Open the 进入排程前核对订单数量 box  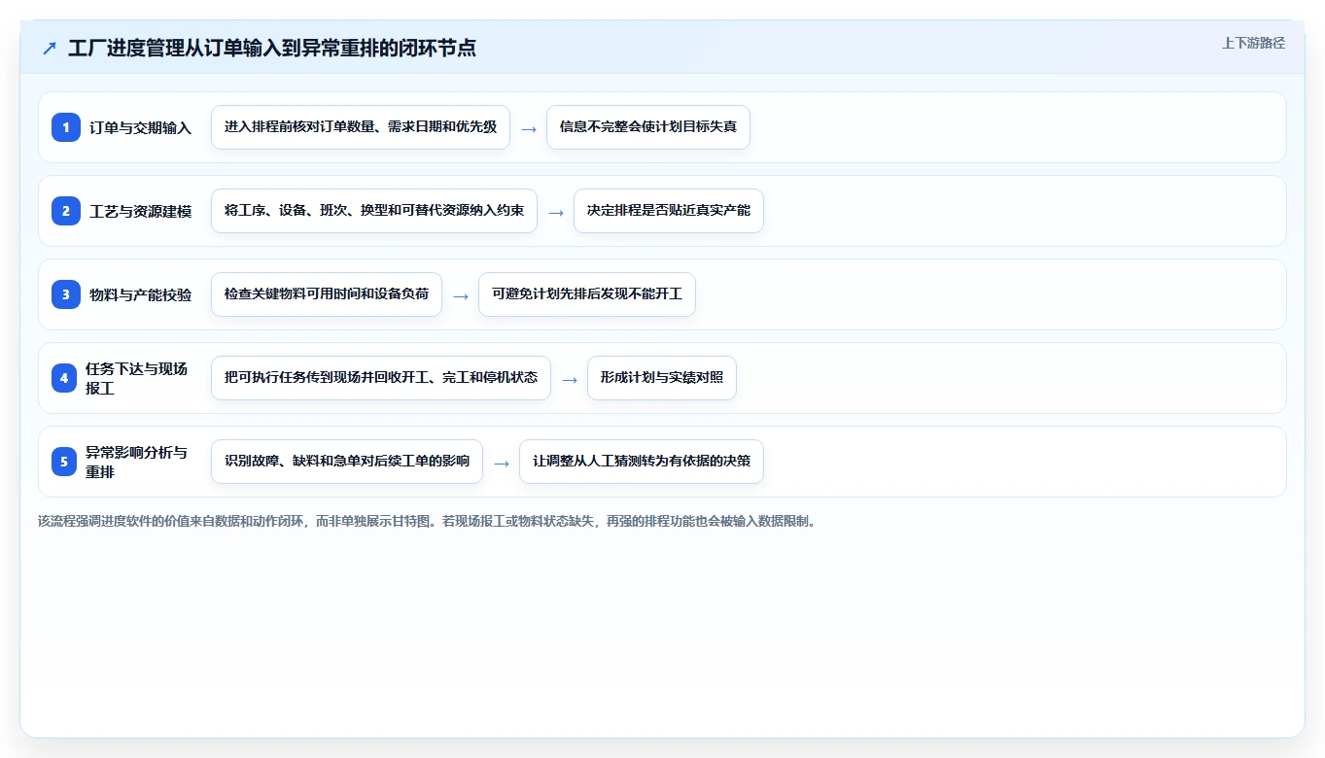361,127
